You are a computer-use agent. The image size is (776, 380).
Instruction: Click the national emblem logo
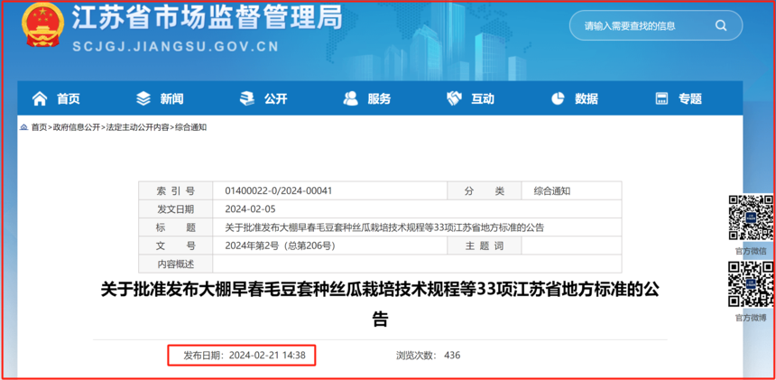click(43, 25)
